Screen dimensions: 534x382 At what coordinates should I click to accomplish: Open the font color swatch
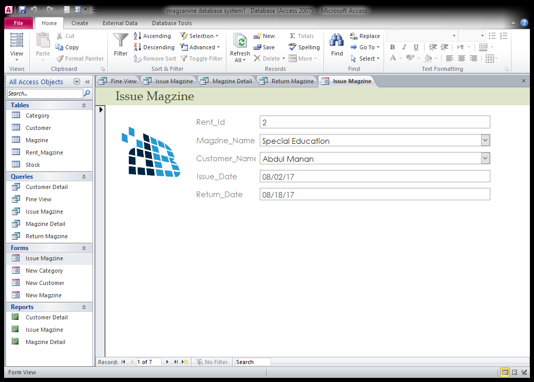(x=393, y=58)
